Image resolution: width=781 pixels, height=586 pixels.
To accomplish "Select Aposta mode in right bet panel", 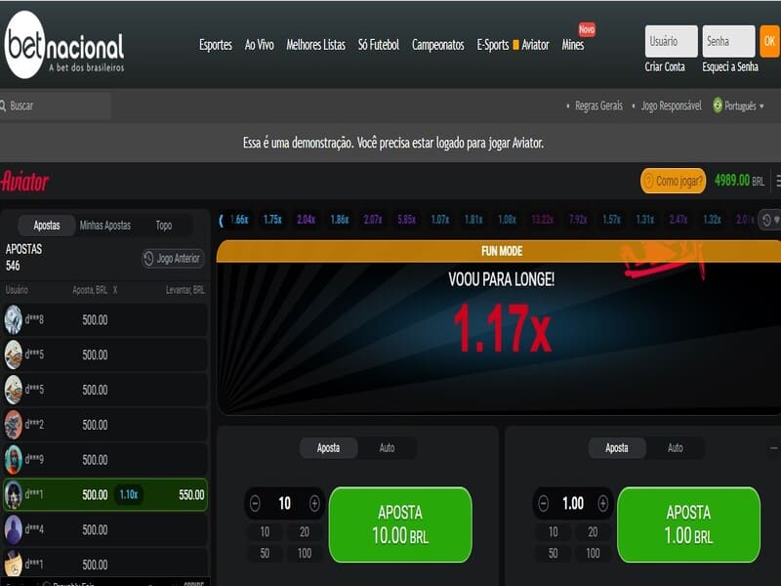I will click(617, 448).
